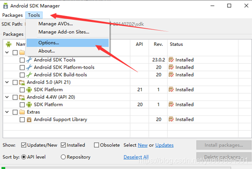The height and width of the screenshot is (169, 252).
Task: Click the folder icon of Android 5.0 (API 21)
Action: 22,82
